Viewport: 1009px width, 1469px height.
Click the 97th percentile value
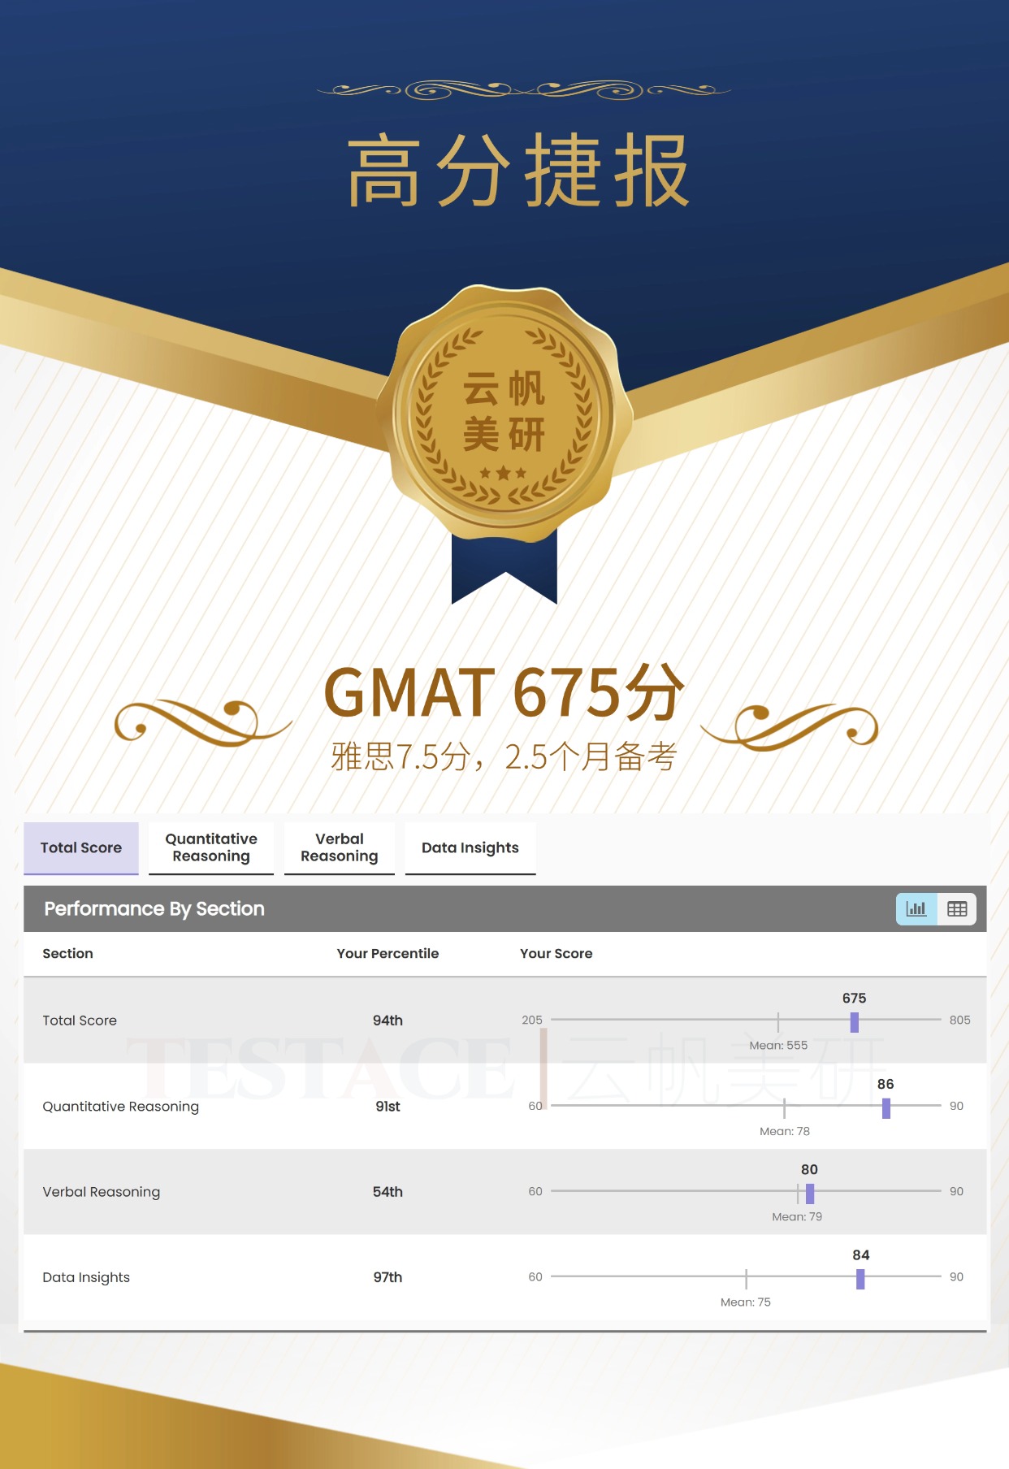pos(388,1277)
